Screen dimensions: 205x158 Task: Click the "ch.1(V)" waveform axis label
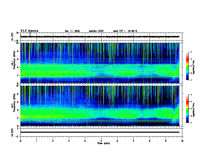tap(12, 37)
